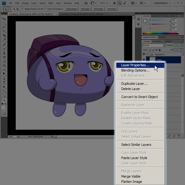
Task: Select the Paint Bucket tool
Action: (x=4, y=65)
